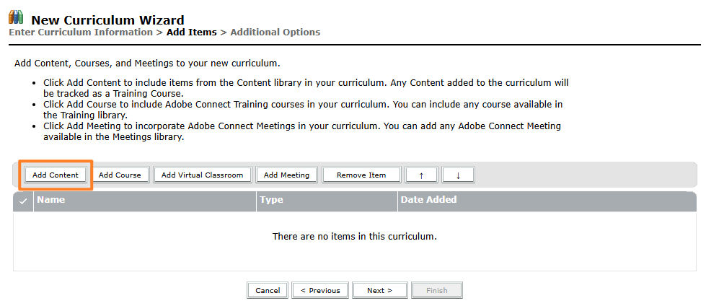Click the Add Meeting button
The image size is (706, 306).
[286, 175]
